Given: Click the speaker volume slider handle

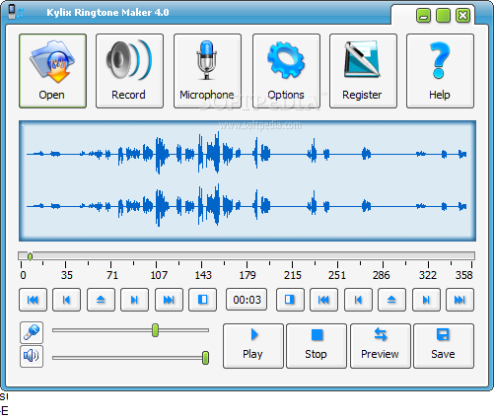Looking at the screenshot, I should pos(205,358).
